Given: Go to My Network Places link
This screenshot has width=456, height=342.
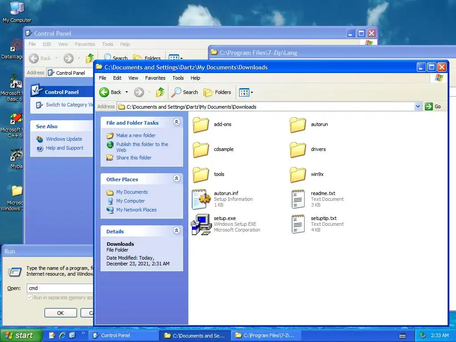Looking at the screenshot, I should point(136,210).
